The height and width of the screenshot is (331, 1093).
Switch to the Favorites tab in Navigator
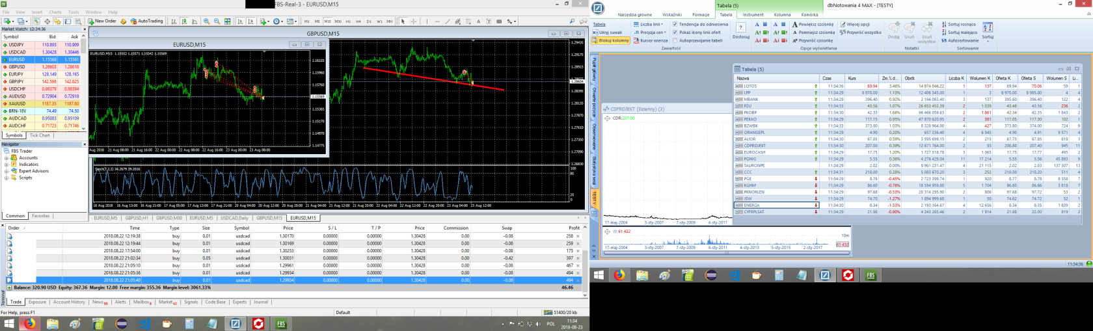tap(40, 216)
